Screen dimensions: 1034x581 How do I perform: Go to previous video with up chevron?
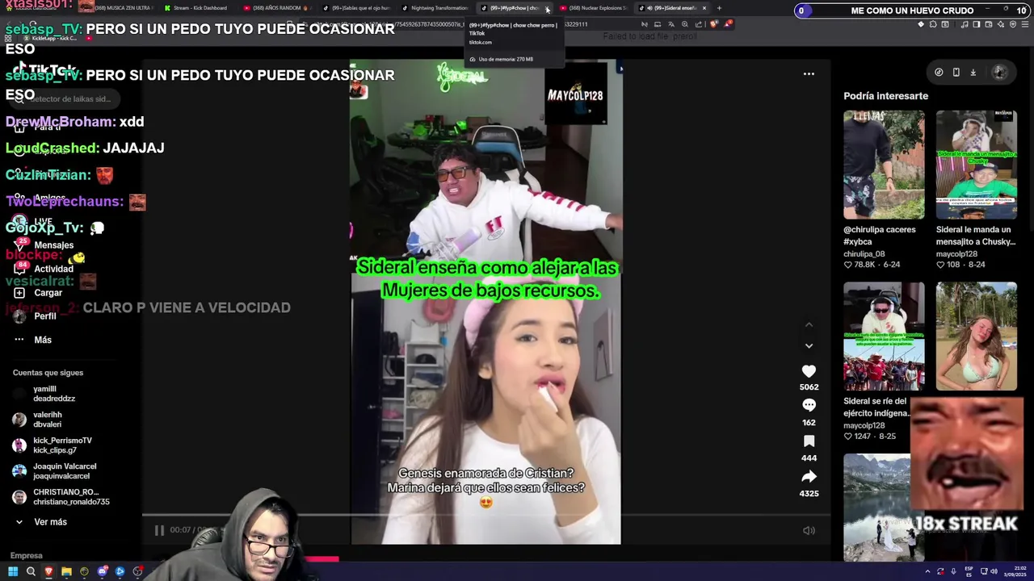click(809, 325)
